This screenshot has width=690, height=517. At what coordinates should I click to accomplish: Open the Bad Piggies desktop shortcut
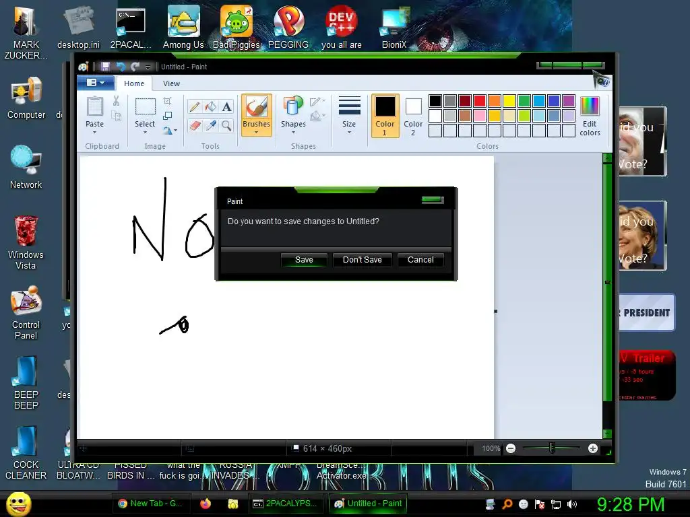coord(237,27)
